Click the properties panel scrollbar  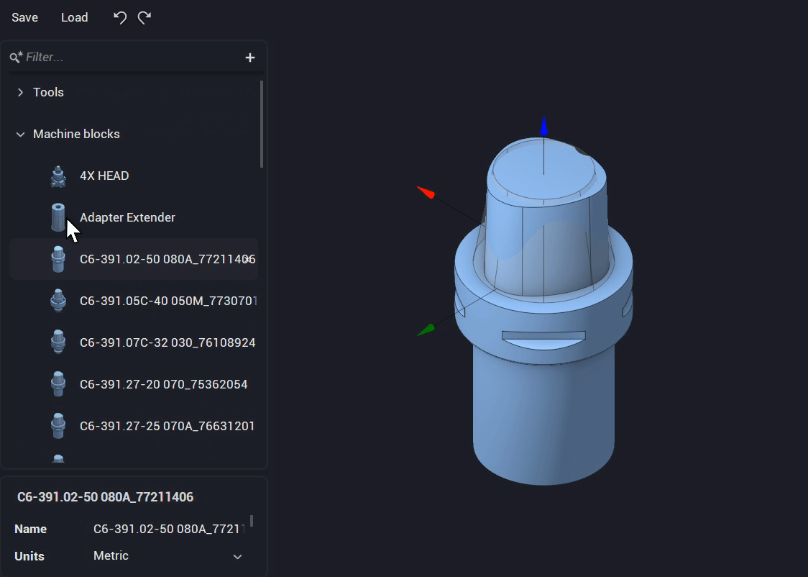point(252,521)
